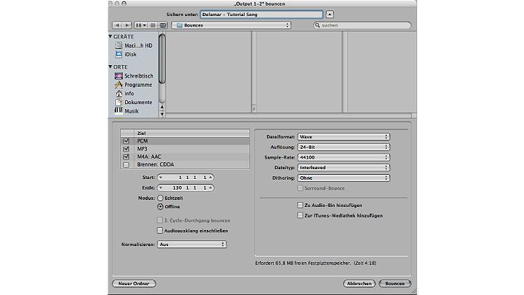Switch to icon view mode

(140, 25)
